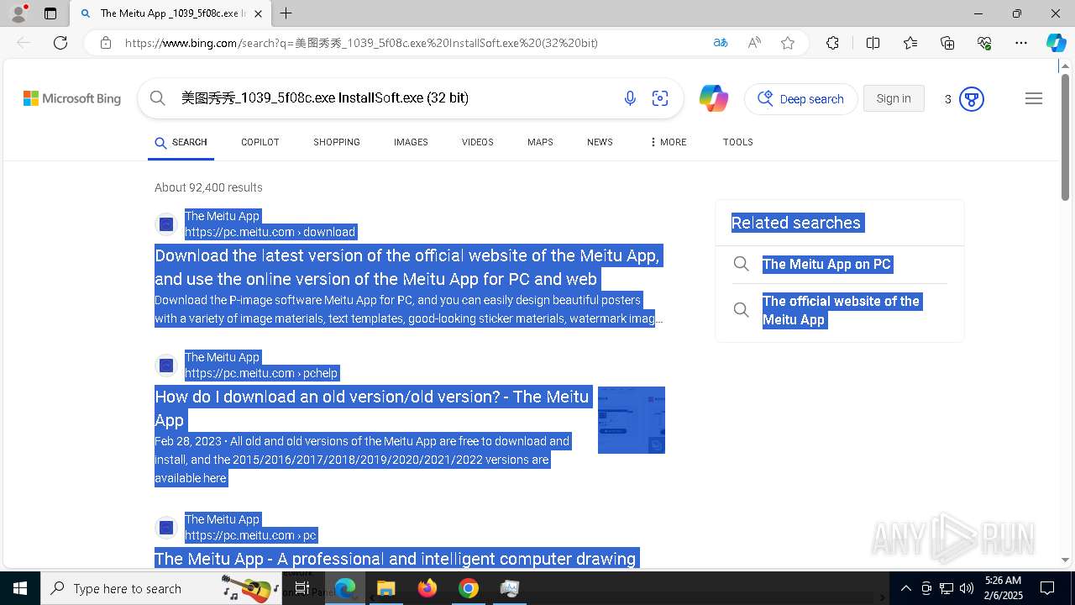Switch to the COPILOT tab
1075x605 pixels.
tap(260, 143)
